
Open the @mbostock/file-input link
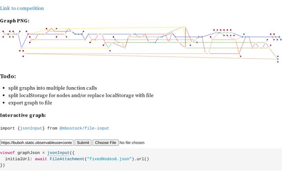(x=84, y=128)
